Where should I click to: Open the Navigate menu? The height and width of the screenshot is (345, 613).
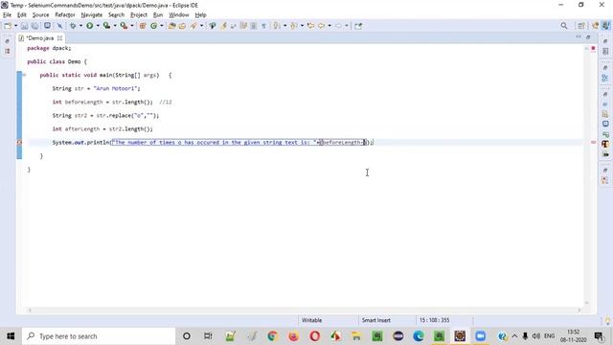tap(92, 15)
